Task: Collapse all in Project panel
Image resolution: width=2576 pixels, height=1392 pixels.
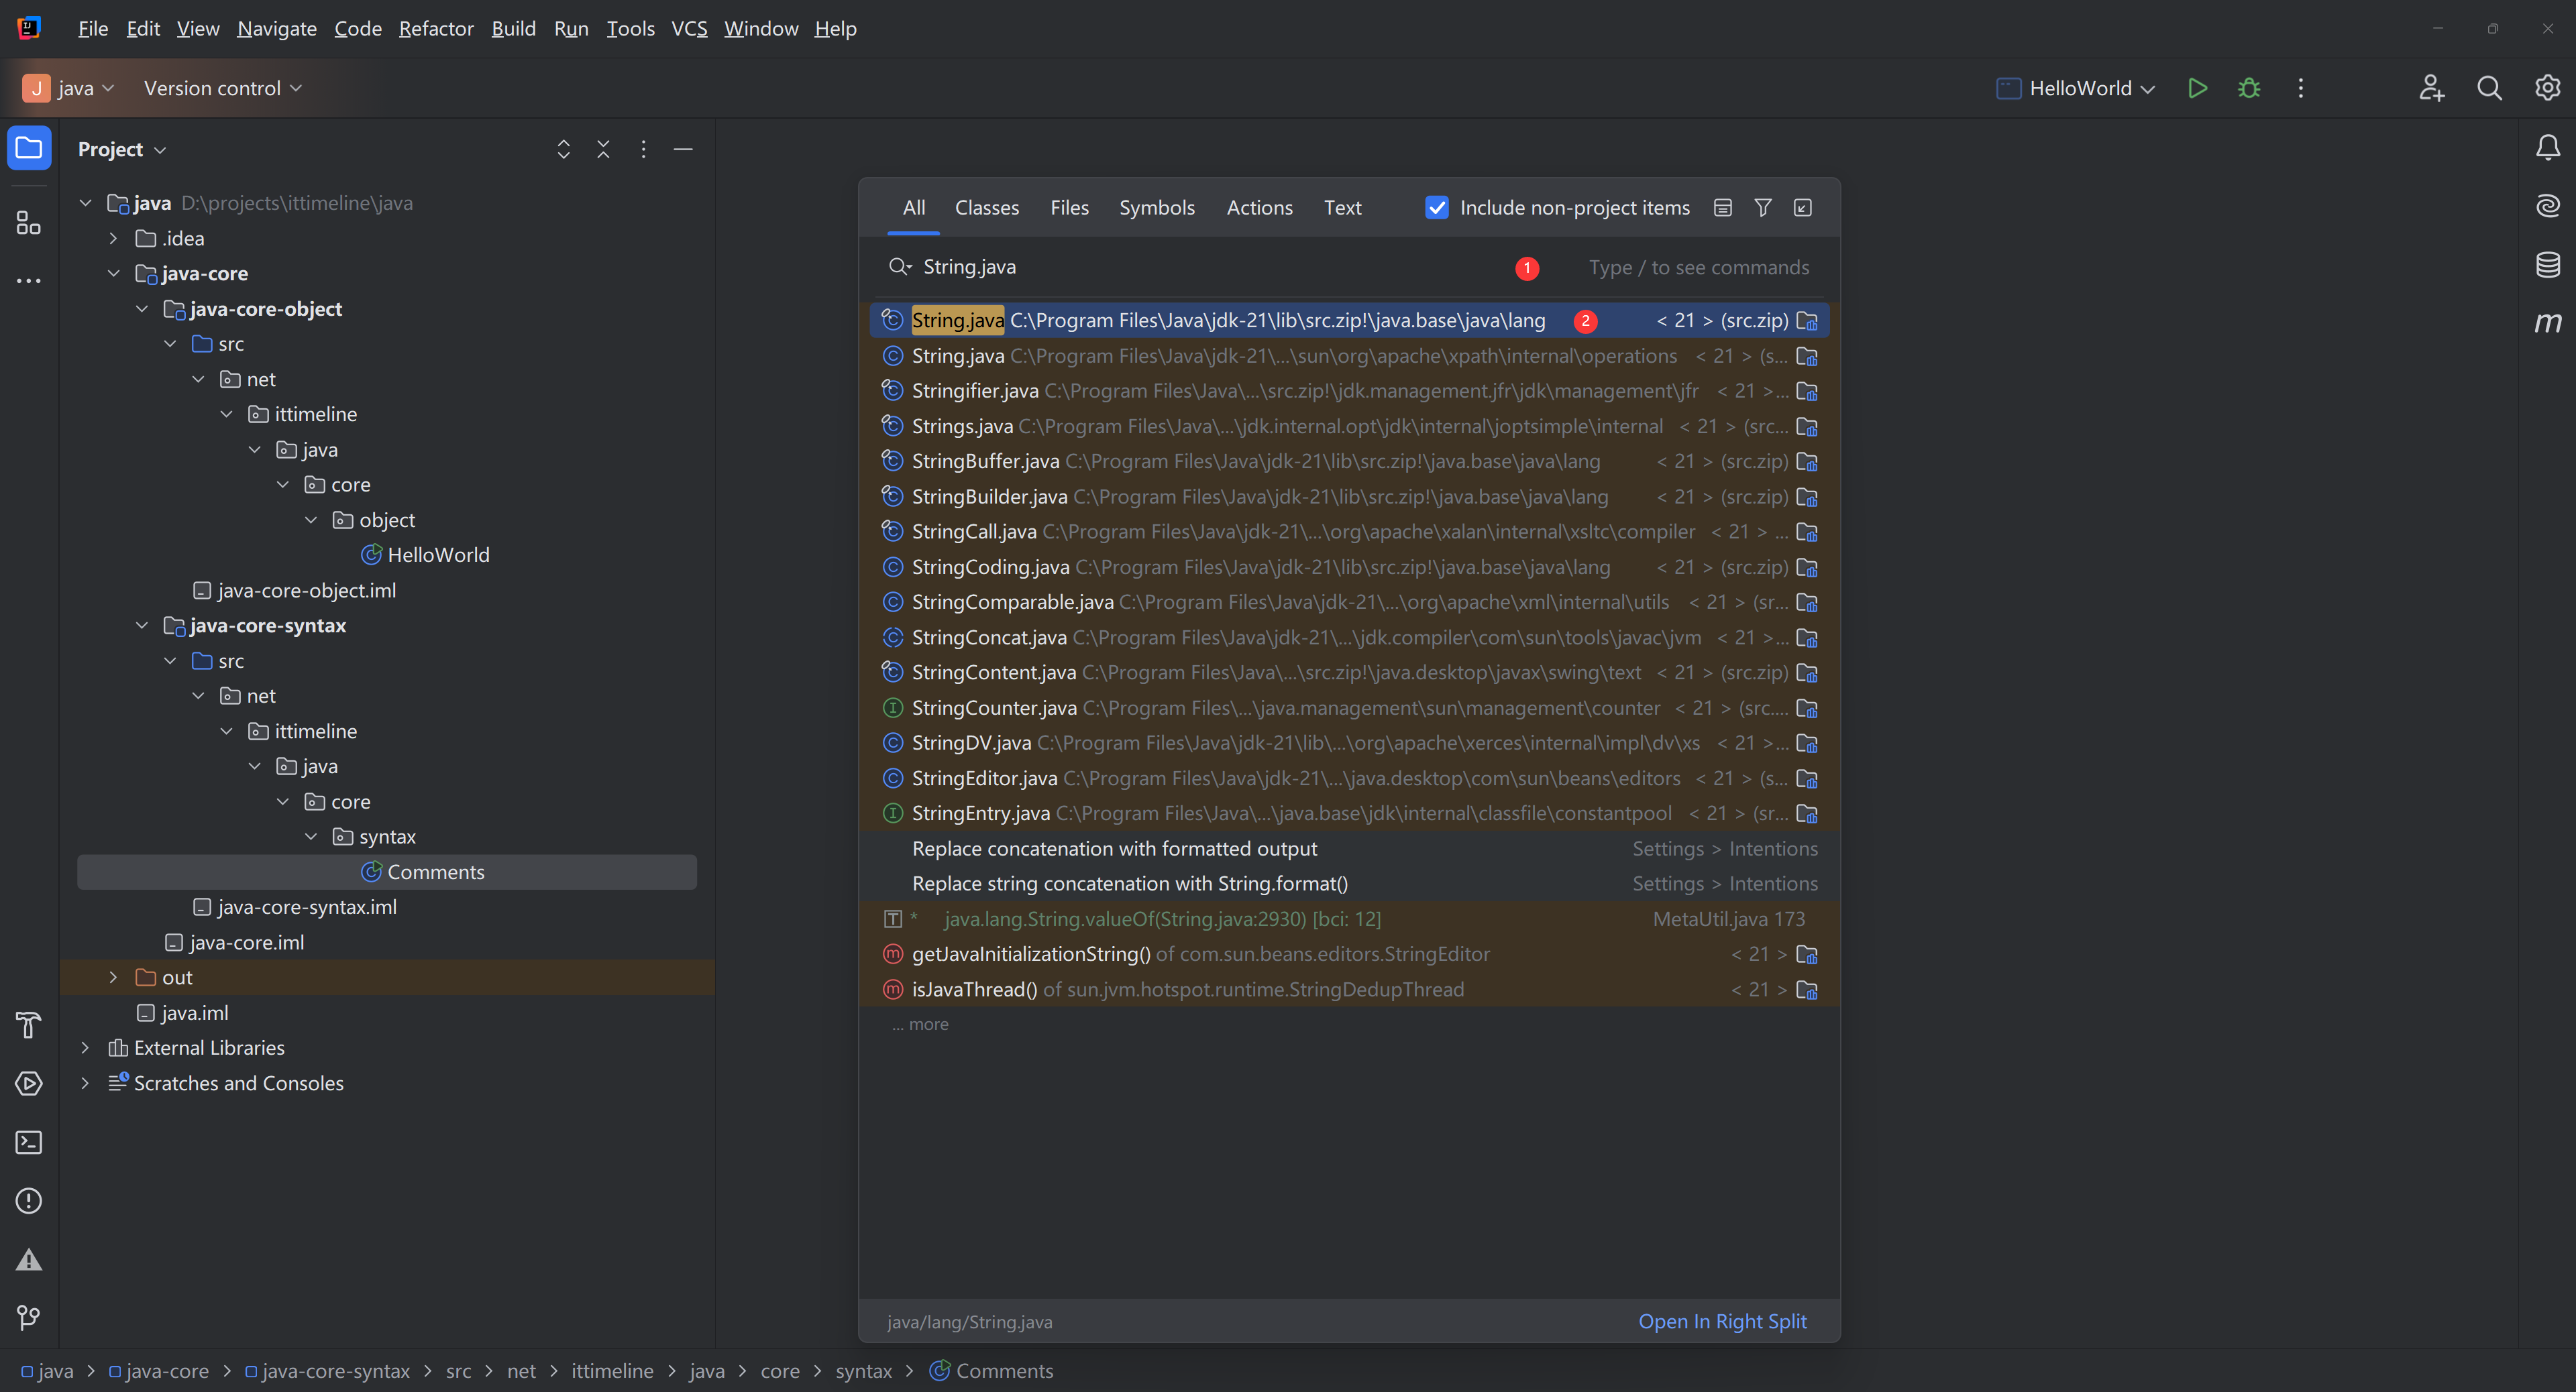Action: coord(603,149)
